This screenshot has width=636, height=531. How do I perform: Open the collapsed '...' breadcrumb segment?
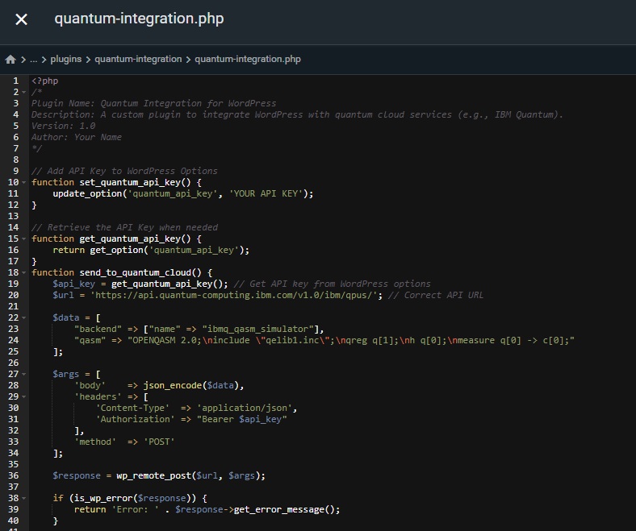click(x=33, y=60)
